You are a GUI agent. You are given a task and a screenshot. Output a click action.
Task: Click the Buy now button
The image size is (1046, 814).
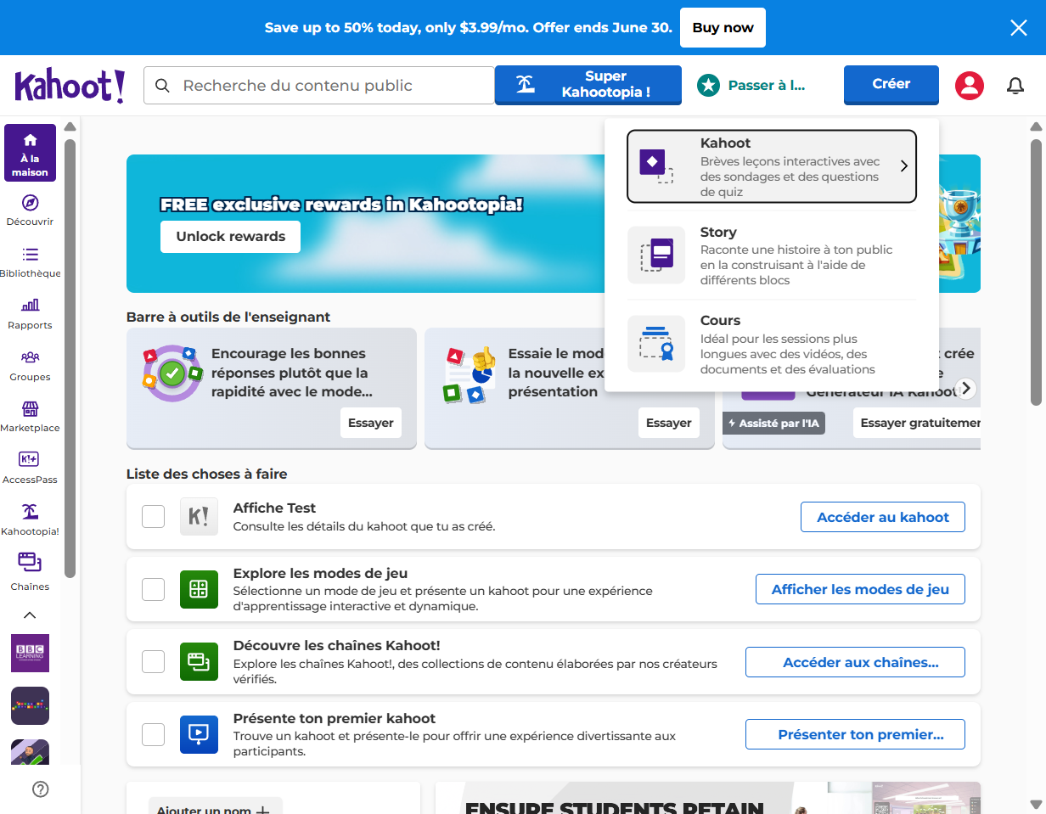pyautogui.click(x=723, y=27)
